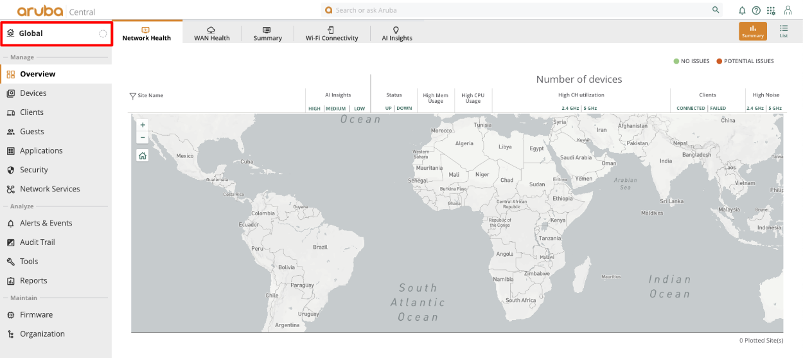This screenshot has width=803, height=358.
Task: Go to Devices in the sidebar
Action: [33, 93]
